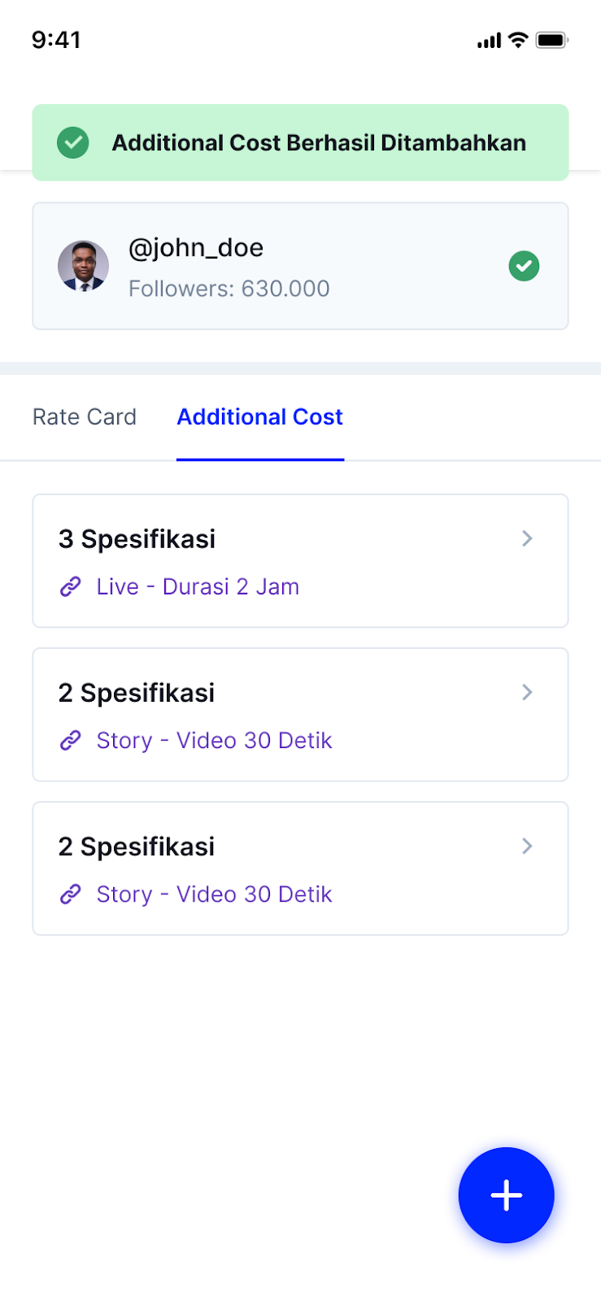Screen dimensions: 601x1301
Task: Toggle the green check on john_doe account
Action: 524,266
